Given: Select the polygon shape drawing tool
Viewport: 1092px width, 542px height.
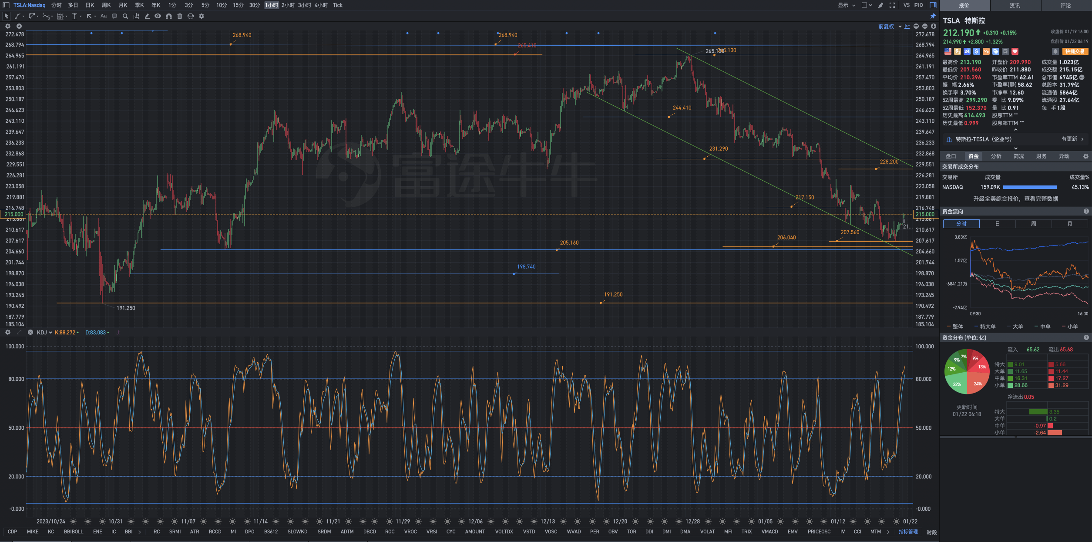Looking at the screenshot, I should pos(31,16).
